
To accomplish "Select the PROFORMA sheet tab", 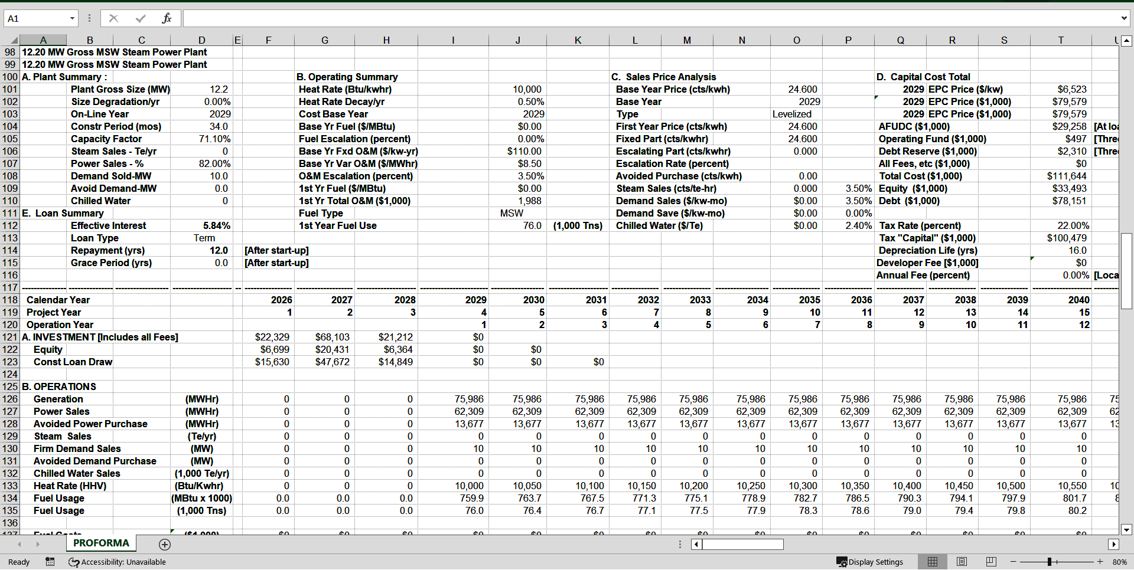I will click(100, 543).
